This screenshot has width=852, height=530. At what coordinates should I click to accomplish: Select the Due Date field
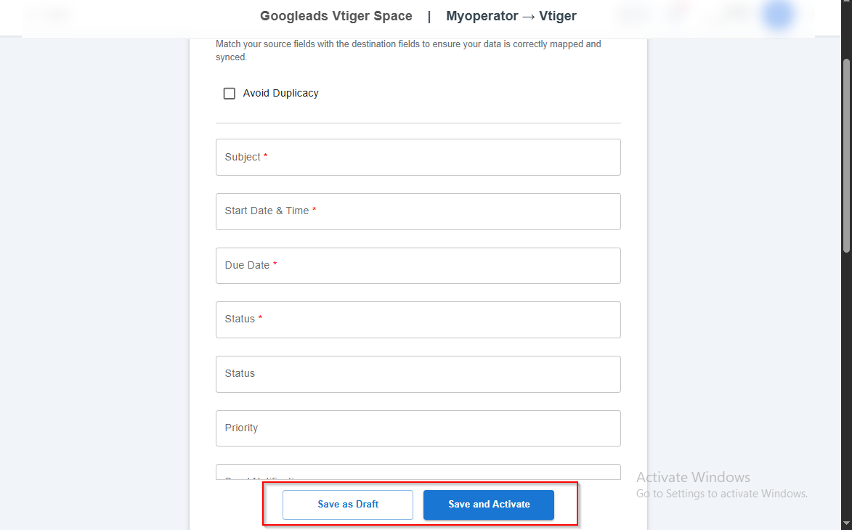coord(418,266)
